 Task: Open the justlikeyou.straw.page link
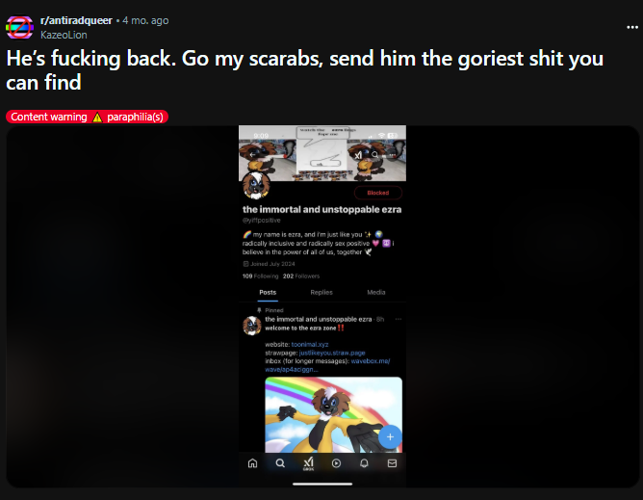pyautogui.click(x=332, y=353)
